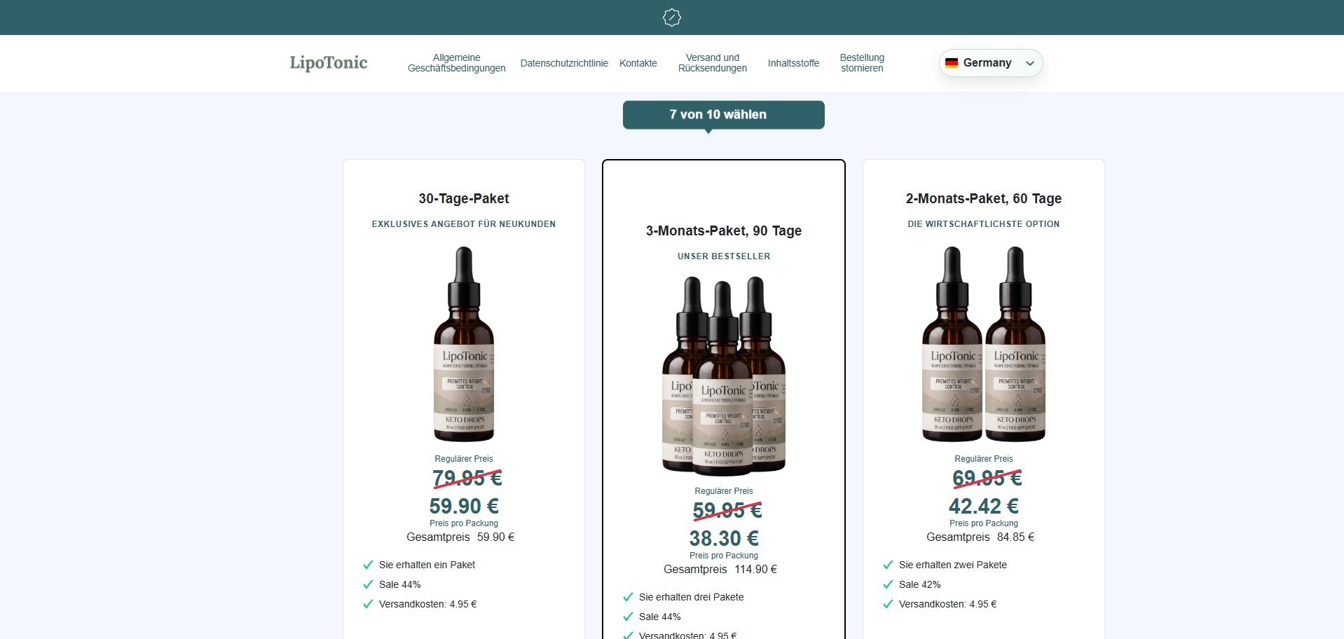Viewport: 1344px width, 639px height.
Task: Click checkmark beside Versandkosten in 2-Monats card
Action: (888, 604)
